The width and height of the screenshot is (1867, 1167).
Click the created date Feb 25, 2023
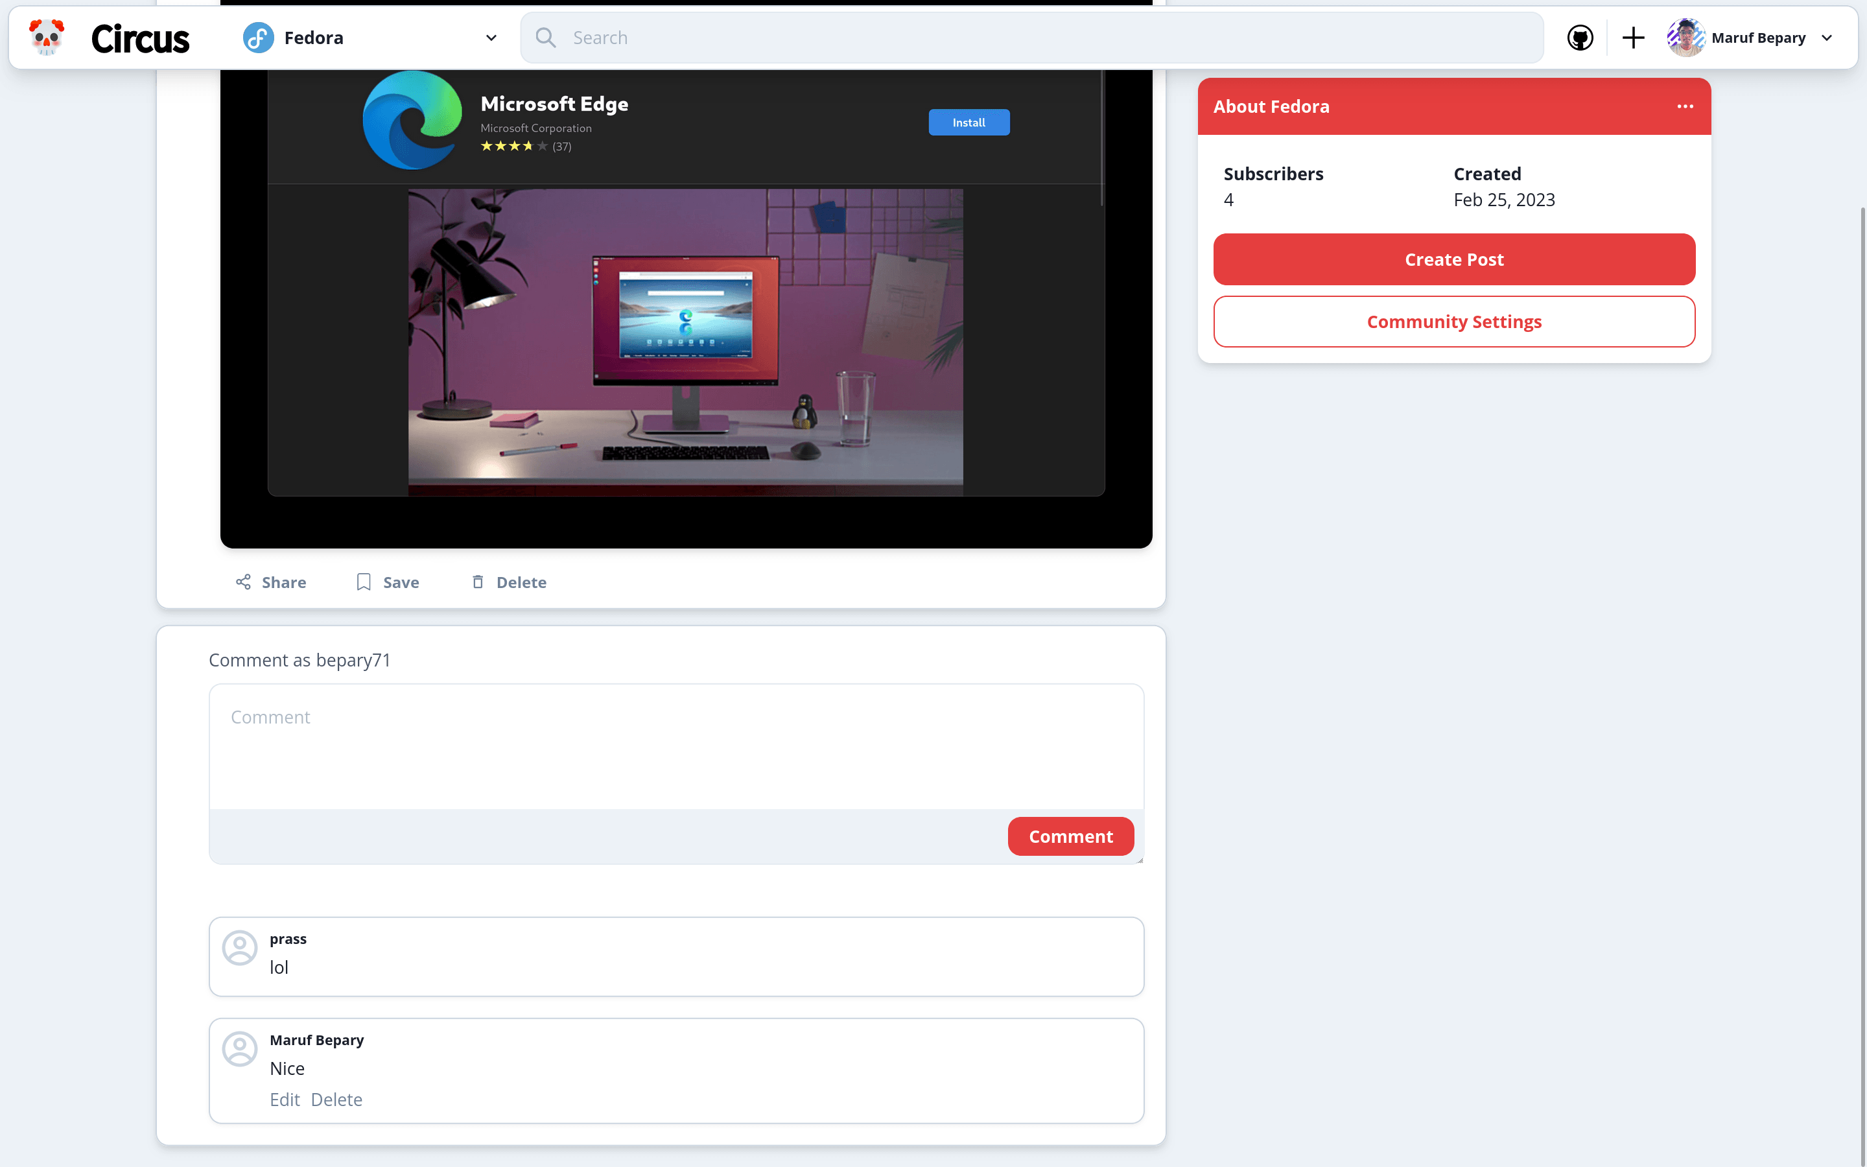click(1503, 200)
